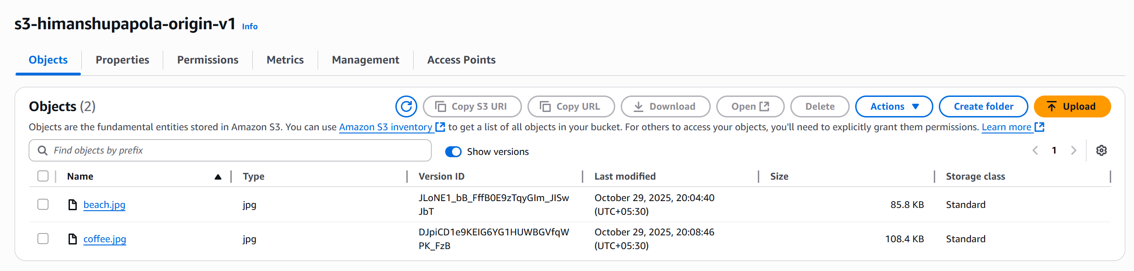Screen dimensions: 1134x271
Task: Go to next page arrow
Action: click(1074, 150)
